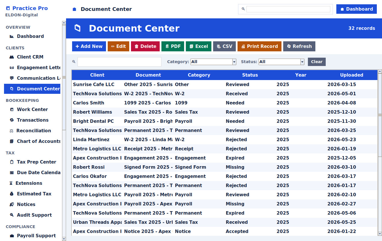Click the blue Dashboard button at top right
This screenshot has width=382, height=241.
(356, 9)
